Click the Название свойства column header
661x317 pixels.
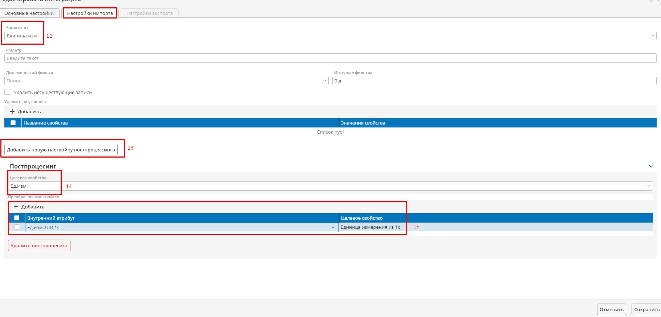click(180, 123)
